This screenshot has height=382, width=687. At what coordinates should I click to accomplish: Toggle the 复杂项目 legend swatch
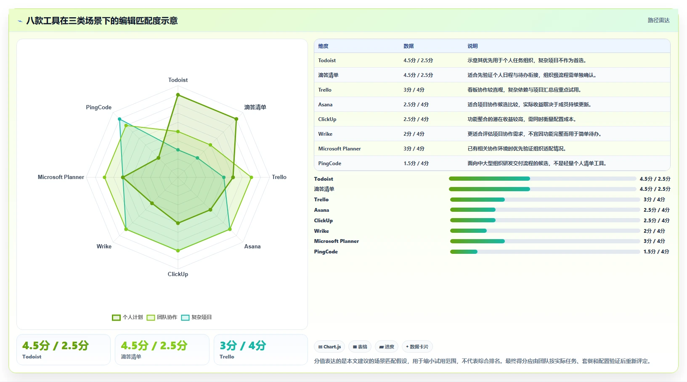[185, 317]
